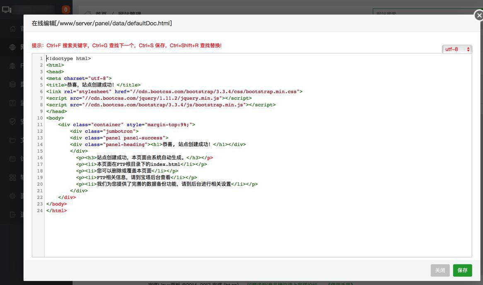Click the line mentioning index.html
Screen dimensions: 483x285
[141, 164]
